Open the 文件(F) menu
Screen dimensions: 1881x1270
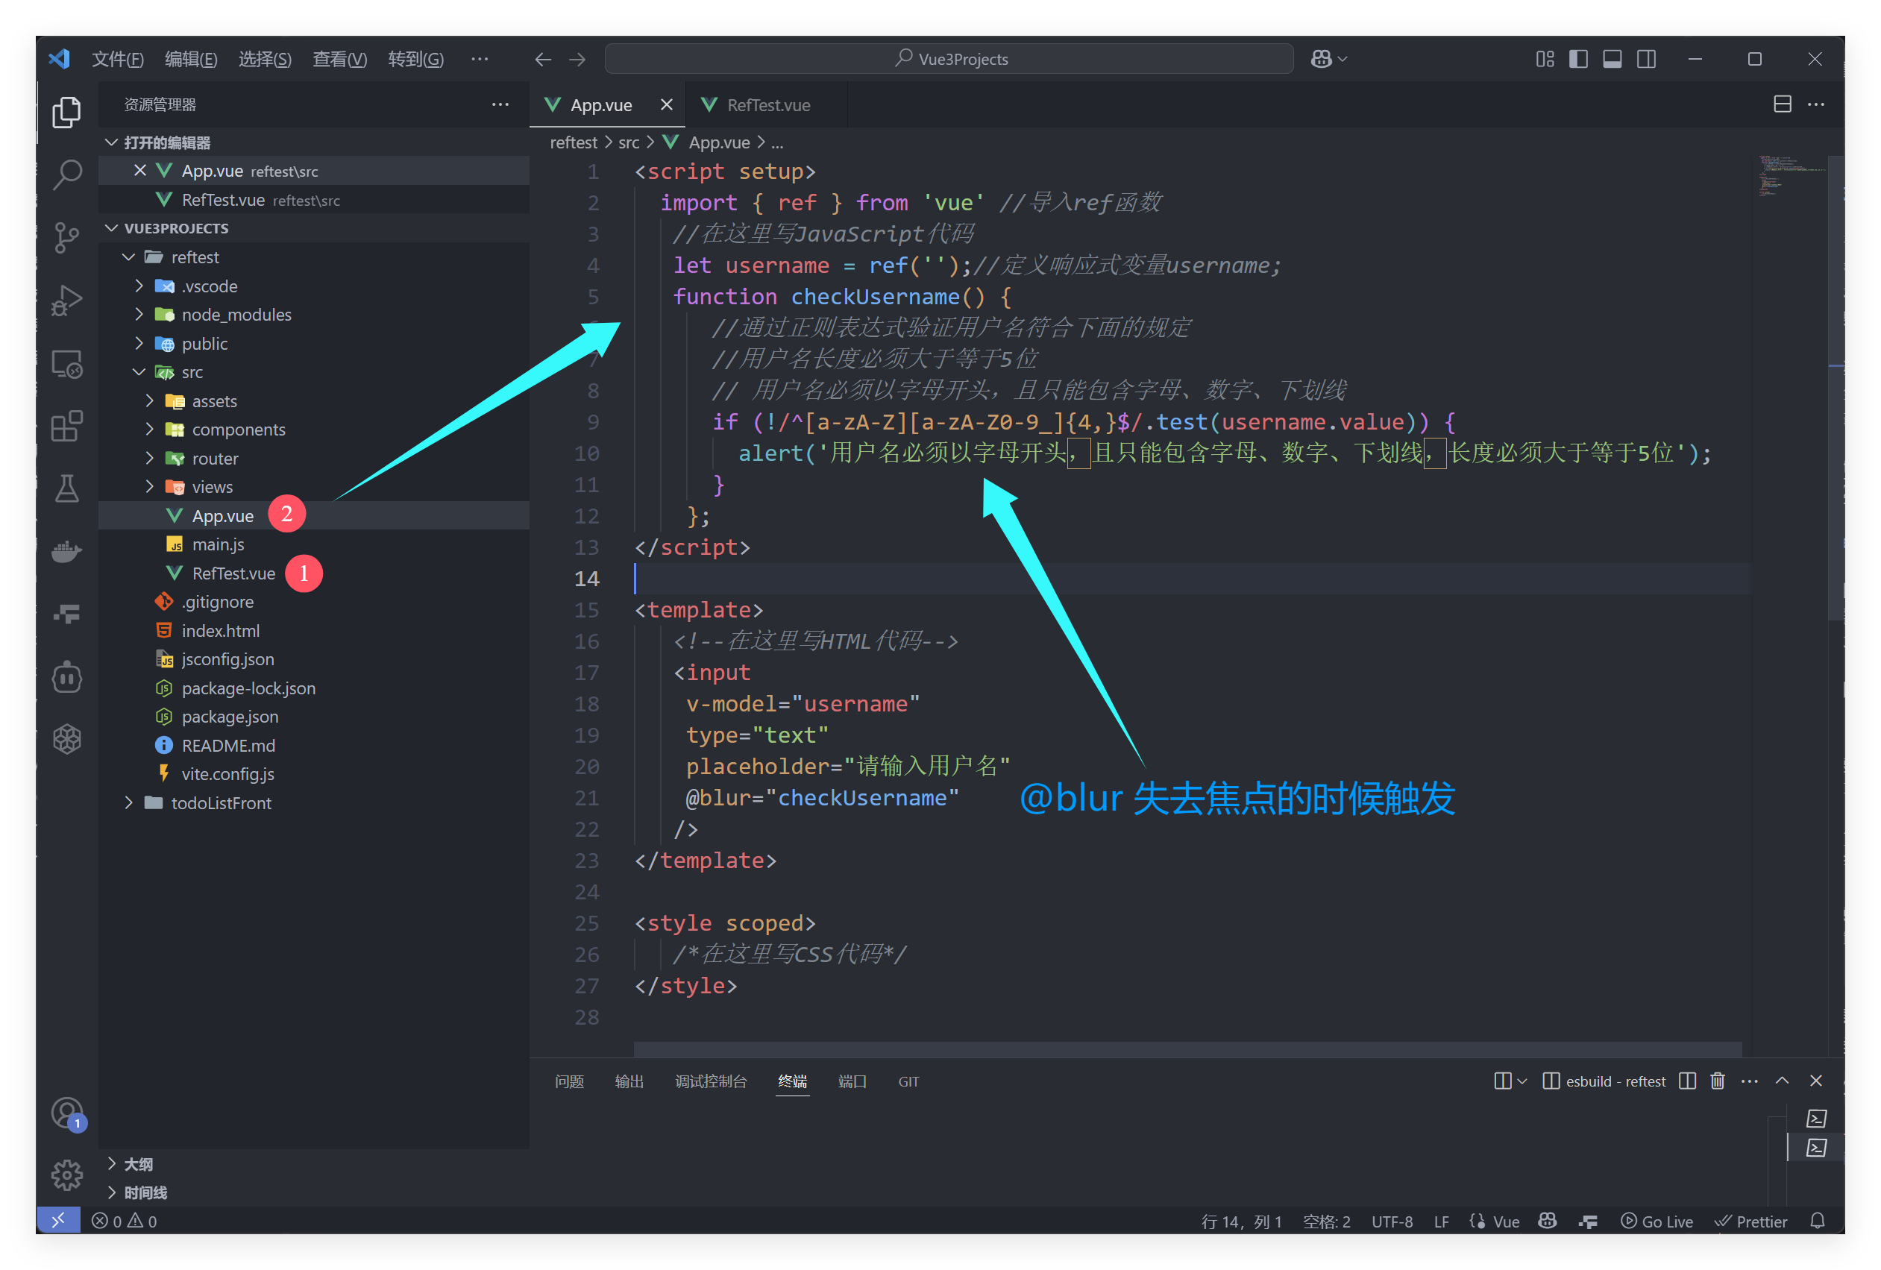tap(117, 59)
